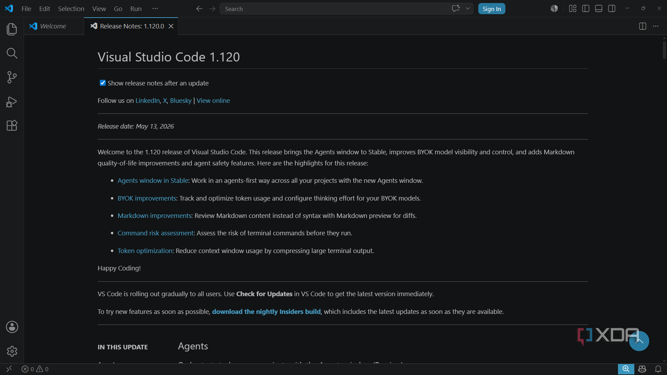This screenshot has height=375, width=667.
Task: Toggle the secondary side bar
Action: (612, 8)
